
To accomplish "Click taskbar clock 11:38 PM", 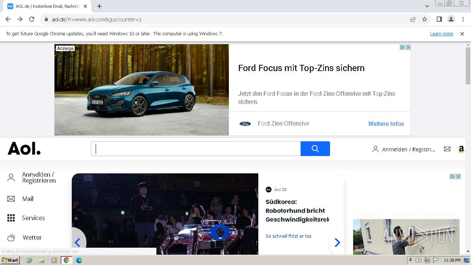I will (x=452, y=260).
